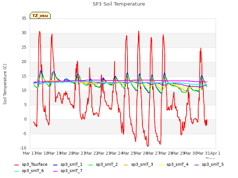Click the sp3_smT_4 legend label
This screenshot has width=238, height=178.
click(x=177, y=164)
